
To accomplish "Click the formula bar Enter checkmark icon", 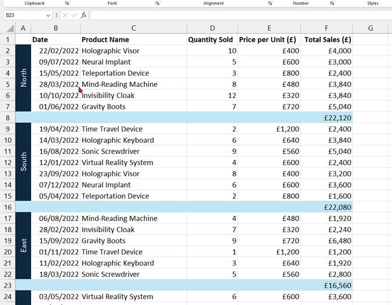I will pos(74,15).
